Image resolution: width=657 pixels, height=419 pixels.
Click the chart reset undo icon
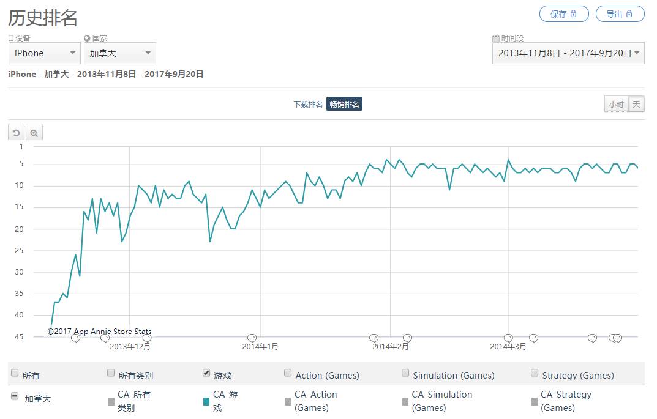[x=17, y=133]
